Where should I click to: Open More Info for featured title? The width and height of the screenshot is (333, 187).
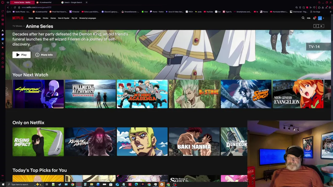[x=44, y=55]
